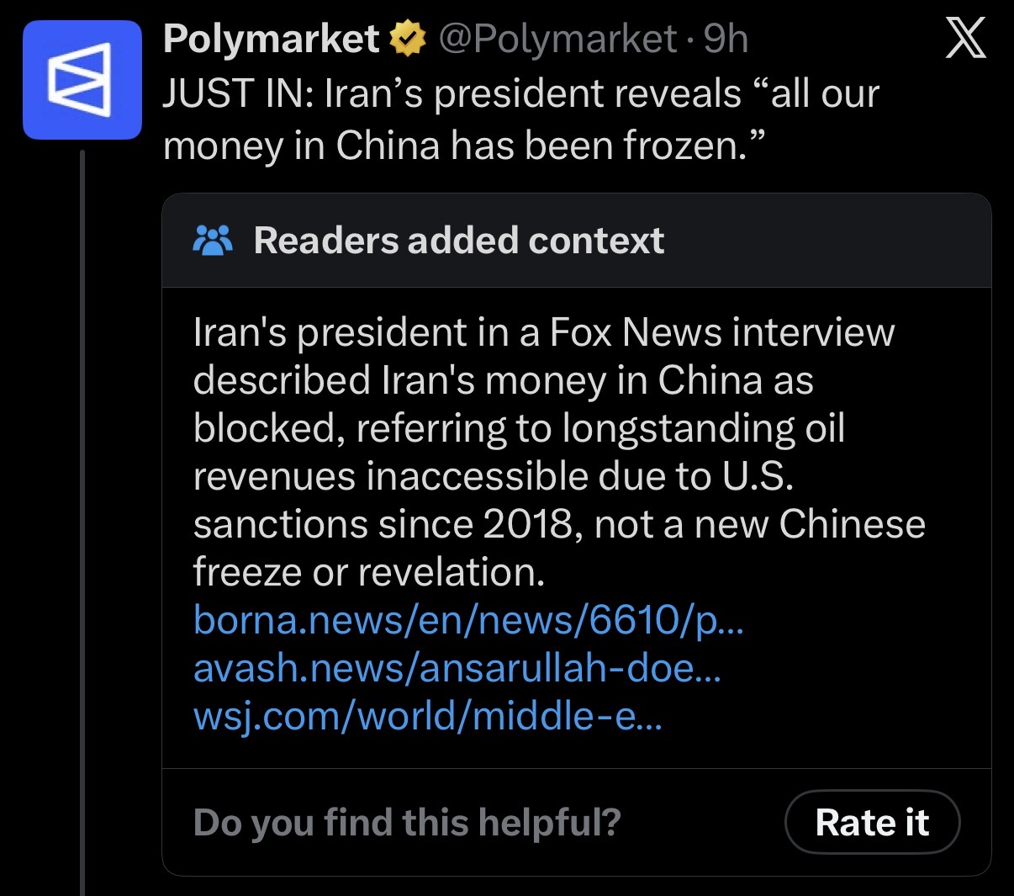Viewport: 1014px width, 896px height.
Task: Click the community note body text
Action: click(559, 452)
